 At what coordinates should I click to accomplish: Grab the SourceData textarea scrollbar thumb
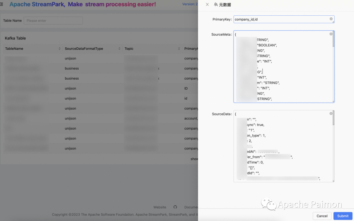point(333,118)
